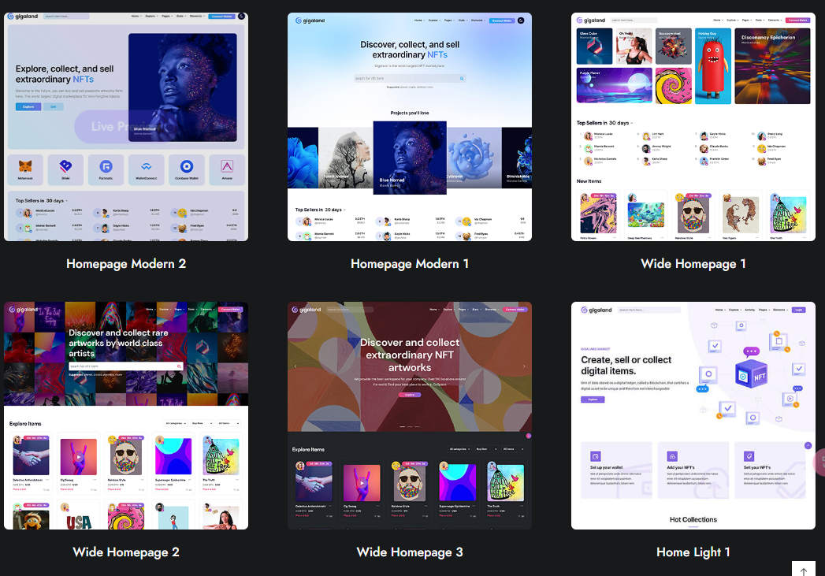Expand "Top Sellers in 30 days" in Homepage Modern 2

point(42,200)
